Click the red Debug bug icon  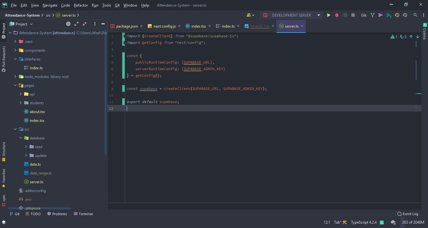337,15
